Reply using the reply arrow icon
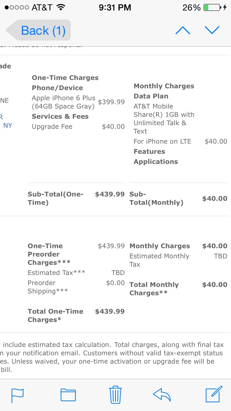The image size is (231, 411). pos(162,395)
